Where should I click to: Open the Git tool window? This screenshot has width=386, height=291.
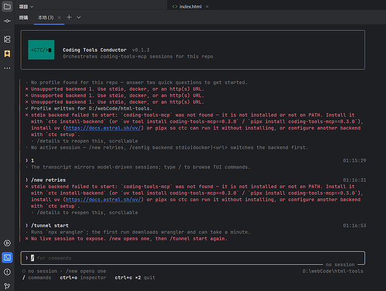[7, 286]
